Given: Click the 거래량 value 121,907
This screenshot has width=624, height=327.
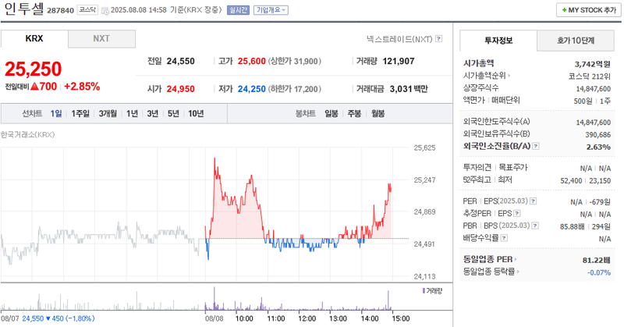Looking at the screenshot, I should pyautogui.click(x=399, y=62).
